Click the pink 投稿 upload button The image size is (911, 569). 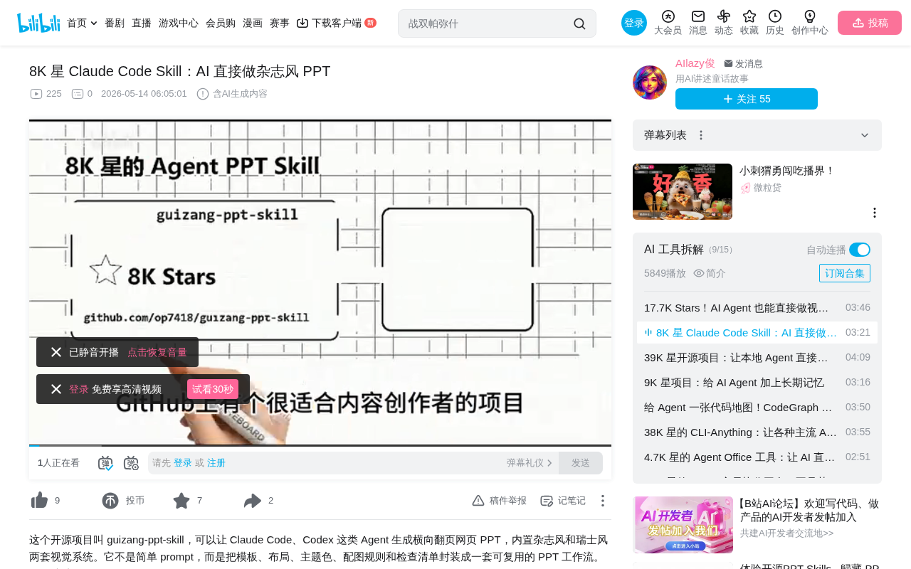(x=870, y=23)
